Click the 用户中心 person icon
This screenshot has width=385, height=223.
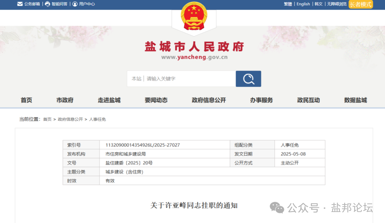click(x=75, y=4)
